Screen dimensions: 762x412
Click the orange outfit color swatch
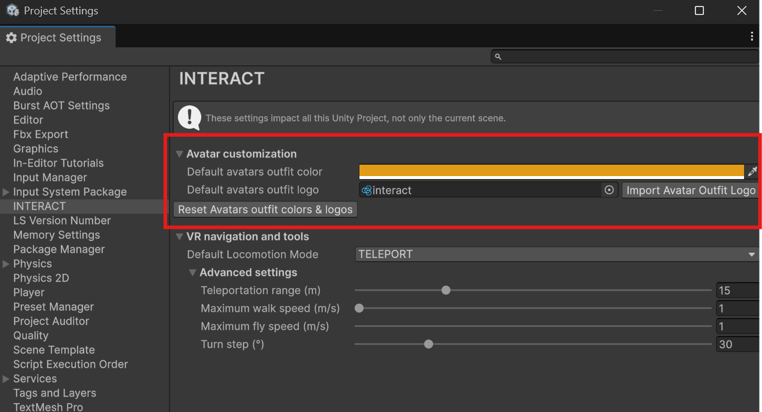(x=551, y=171)
